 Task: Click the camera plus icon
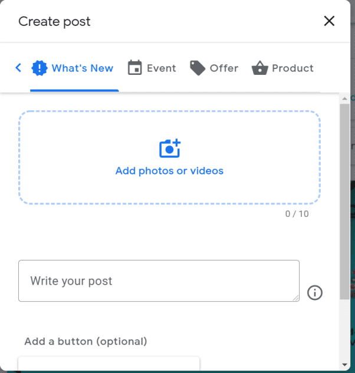170,148
